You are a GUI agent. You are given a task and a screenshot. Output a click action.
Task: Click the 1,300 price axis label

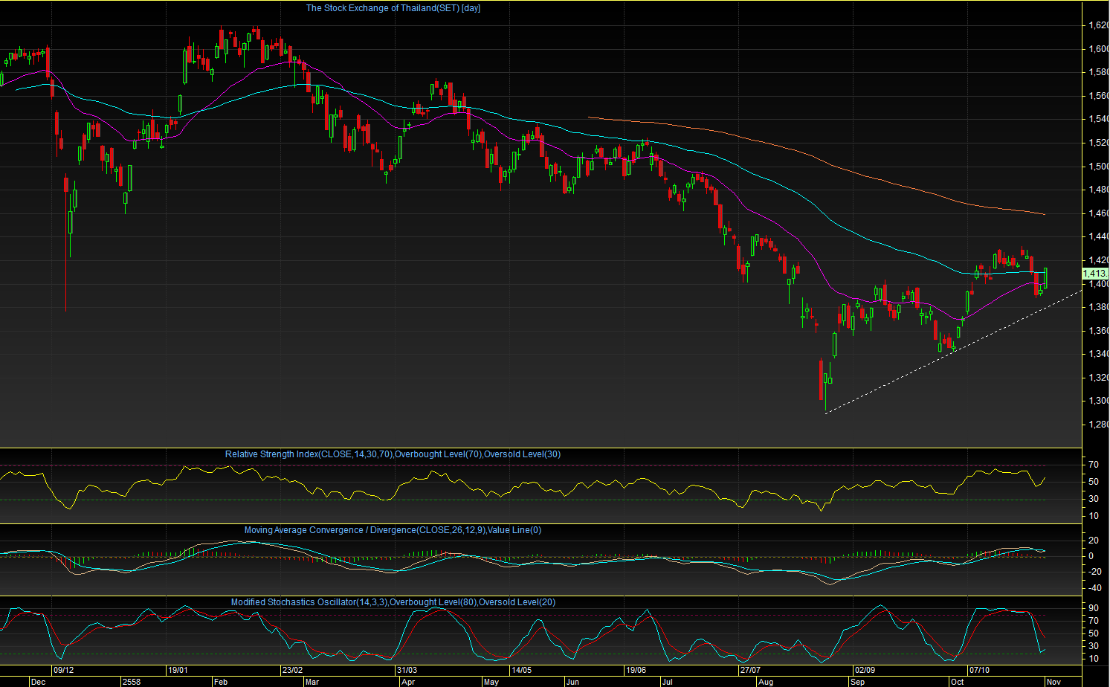point(1099,401)
